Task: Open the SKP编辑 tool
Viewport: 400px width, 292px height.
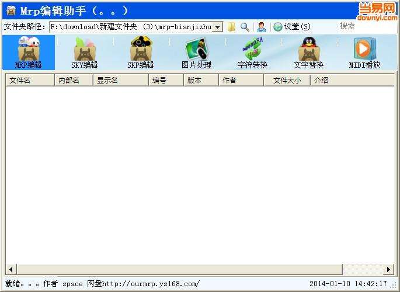Action: [141, 53]
